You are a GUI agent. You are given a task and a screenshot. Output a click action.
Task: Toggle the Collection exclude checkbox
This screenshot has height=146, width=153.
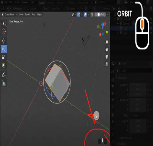coord(118,19)
